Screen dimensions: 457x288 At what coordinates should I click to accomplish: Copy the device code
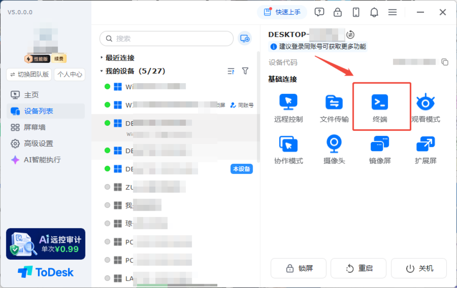pos(445,62)
